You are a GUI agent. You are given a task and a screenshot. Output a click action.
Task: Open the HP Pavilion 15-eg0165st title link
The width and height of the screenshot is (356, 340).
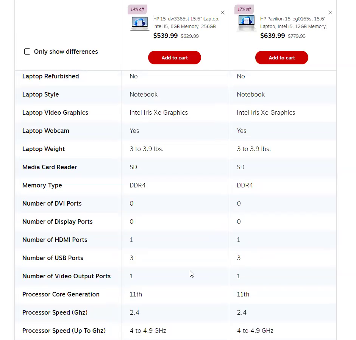(x=293, y=22)
